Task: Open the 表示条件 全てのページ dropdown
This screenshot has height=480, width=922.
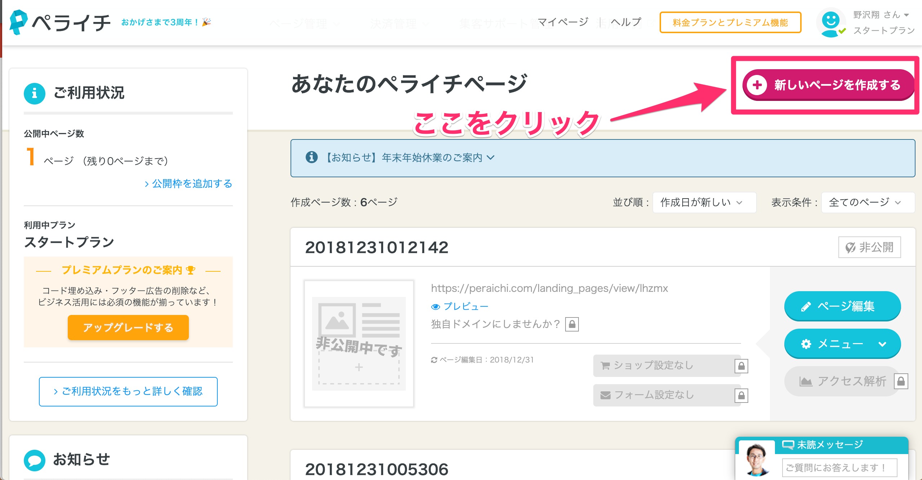Action: coord(868,203)
